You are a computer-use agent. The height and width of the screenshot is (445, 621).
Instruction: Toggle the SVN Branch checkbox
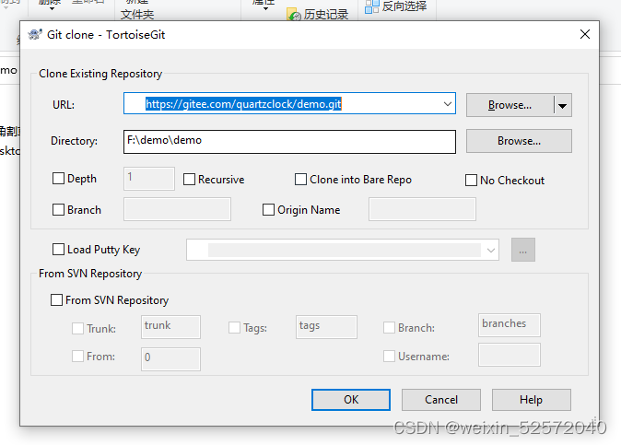coord(389,327)
